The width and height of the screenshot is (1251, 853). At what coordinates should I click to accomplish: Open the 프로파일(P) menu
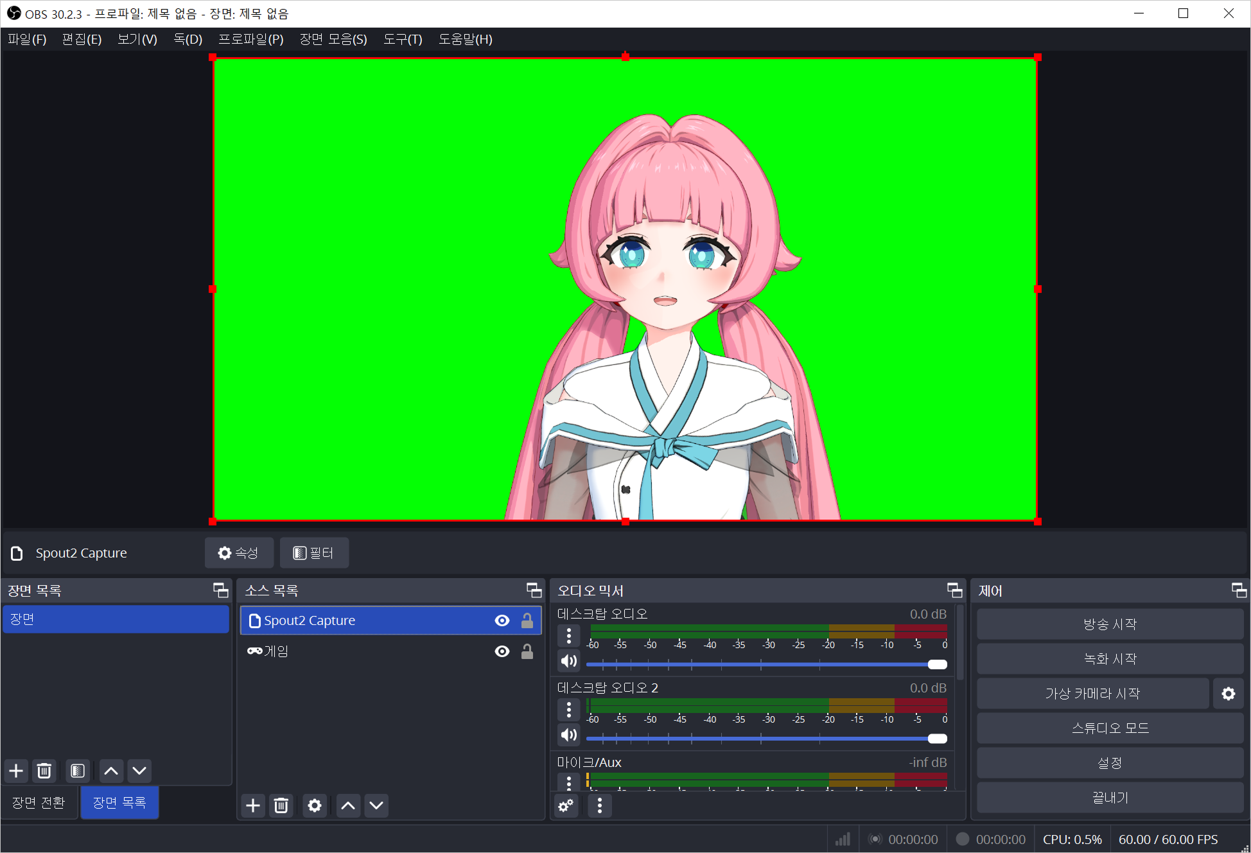pyautogui.click(x=251, y=39)
